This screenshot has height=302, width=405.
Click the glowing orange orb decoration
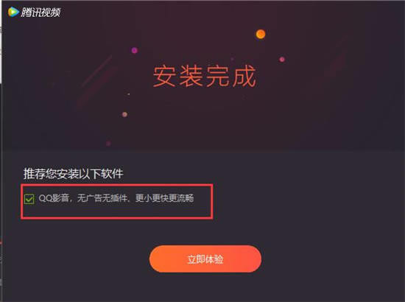coord(261,34)
